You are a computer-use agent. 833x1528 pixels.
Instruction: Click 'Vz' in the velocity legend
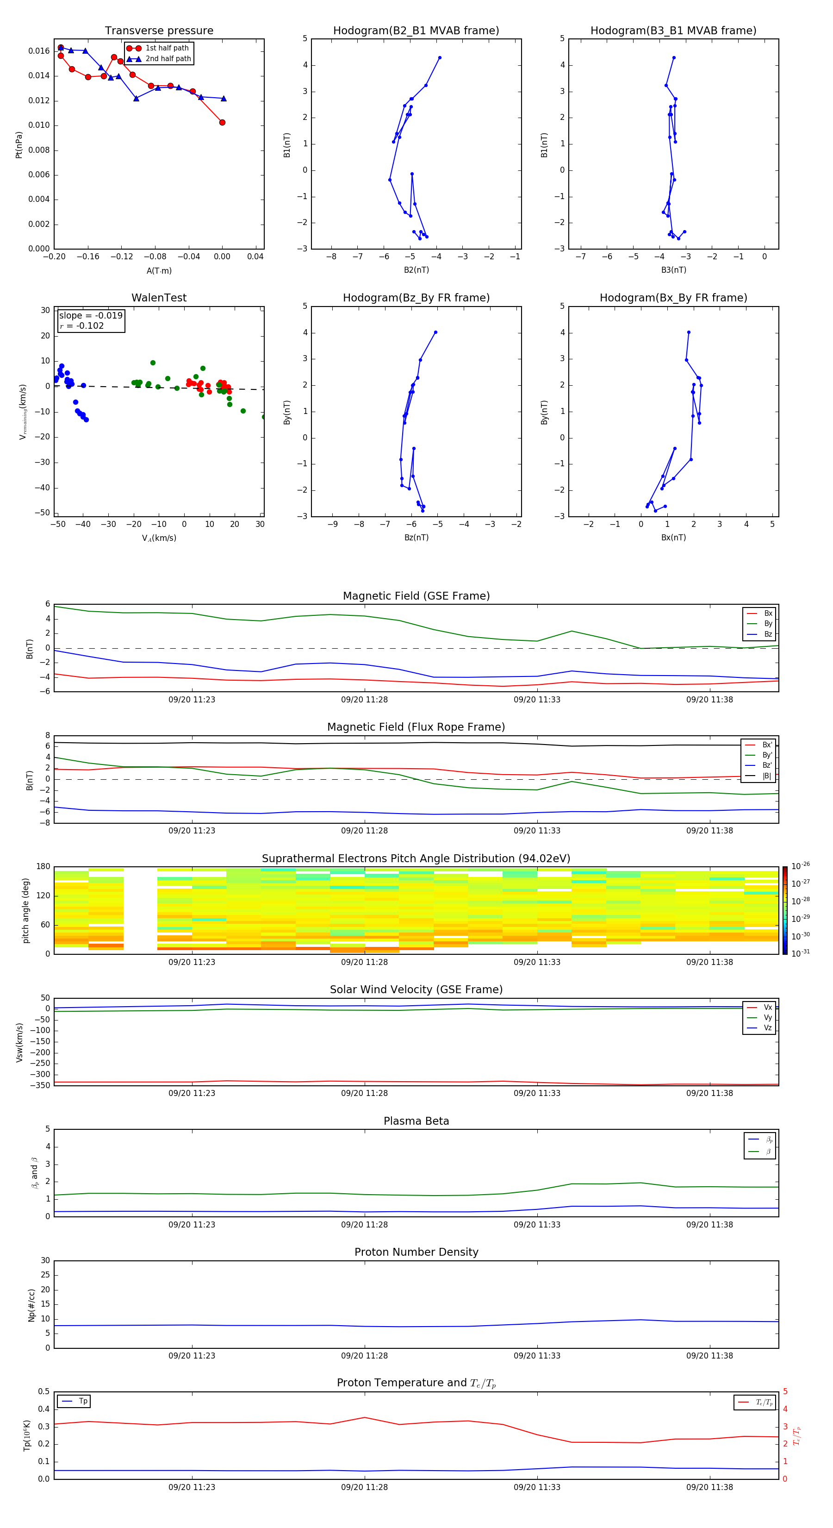click(768, 1028)
